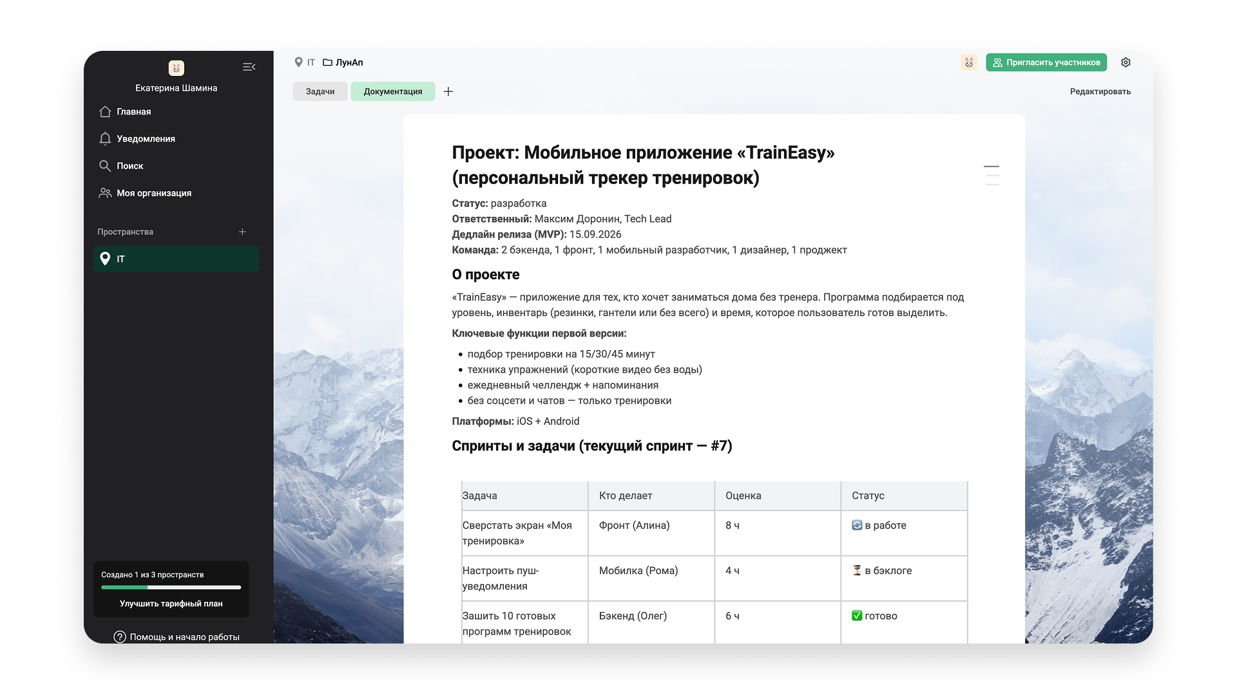
Task: Click the question mark help icon
Action: (x=120, y=637)
